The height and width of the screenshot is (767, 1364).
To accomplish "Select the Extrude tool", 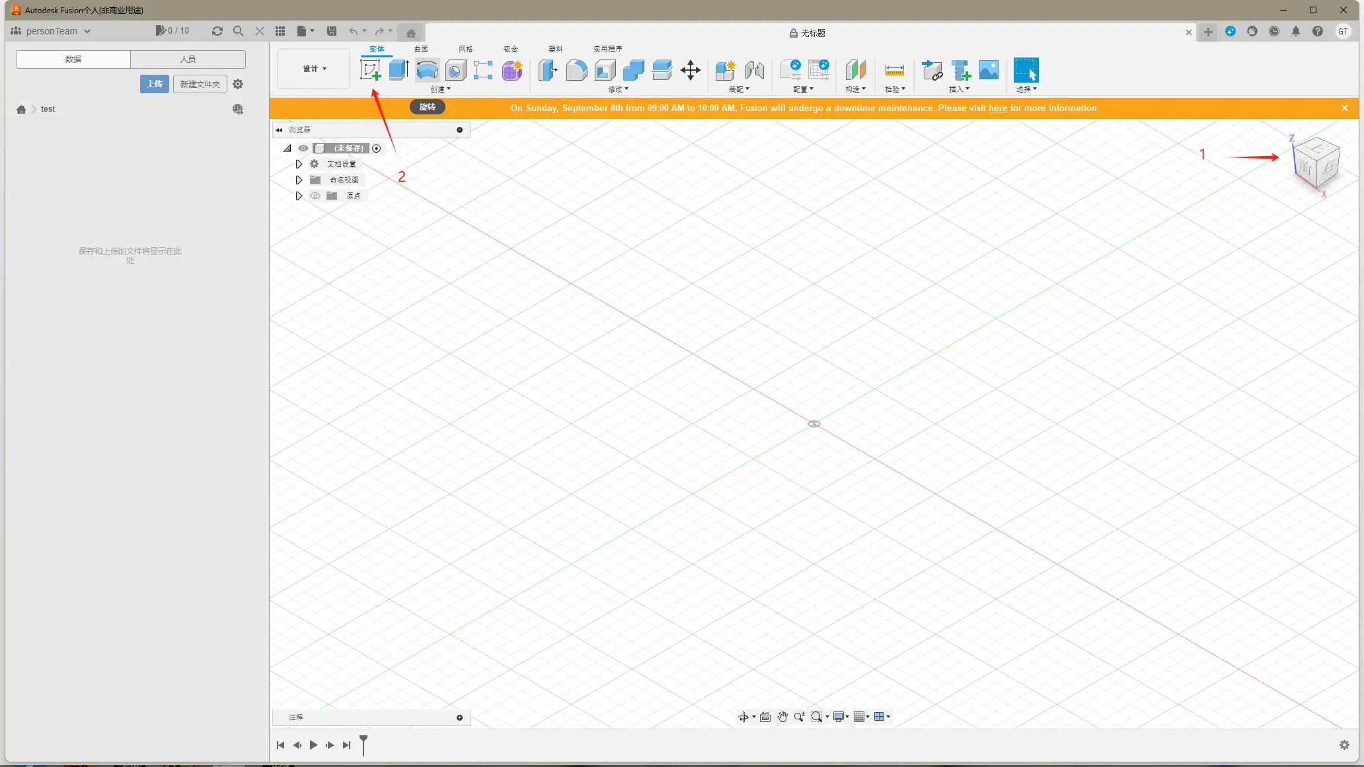I will tap(398, 69).
